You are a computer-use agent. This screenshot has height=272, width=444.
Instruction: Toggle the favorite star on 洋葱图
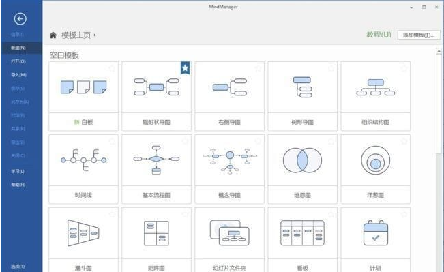(404, 141)
